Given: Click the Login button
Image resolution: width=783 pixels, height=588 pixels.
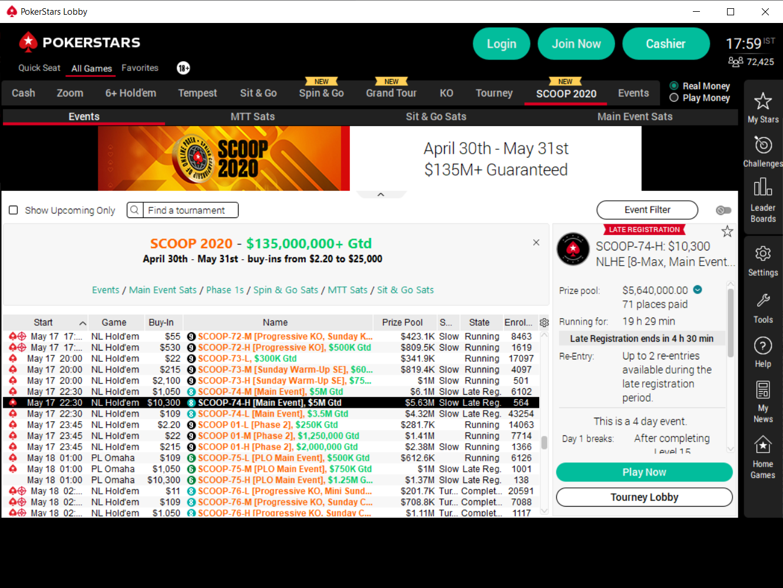Looking at the screenshot, I should (501, 44).
